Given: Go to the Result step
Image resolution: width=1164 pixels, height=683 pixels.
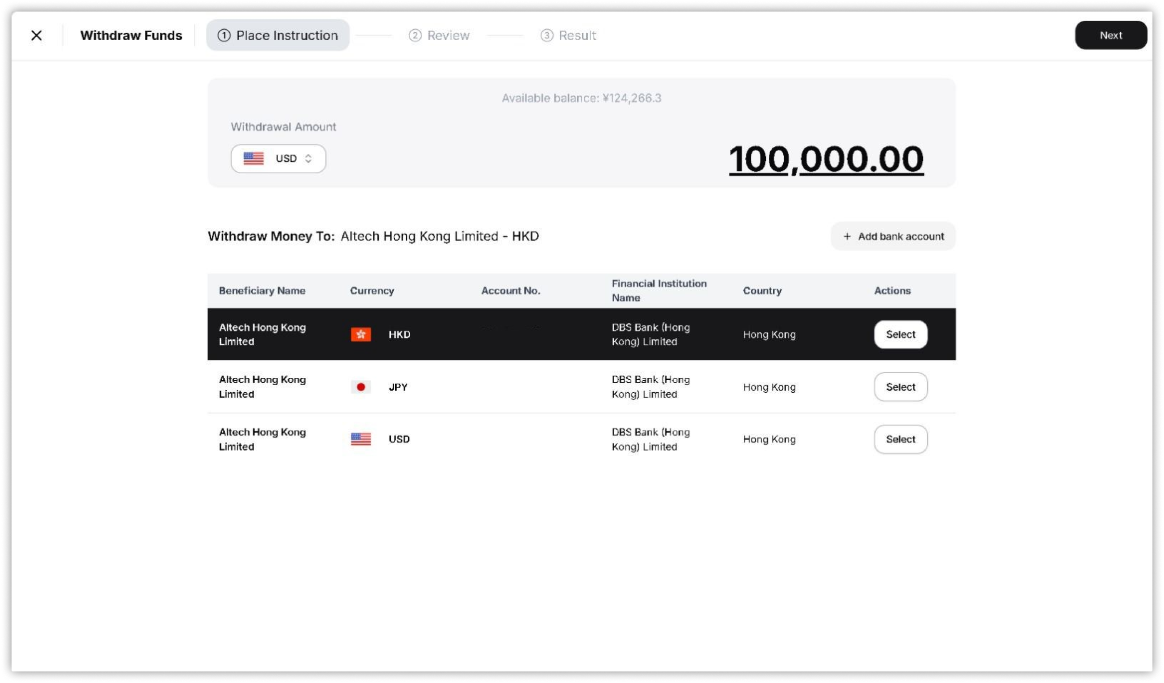Looking at the screenshot, I should click(568, 35).
